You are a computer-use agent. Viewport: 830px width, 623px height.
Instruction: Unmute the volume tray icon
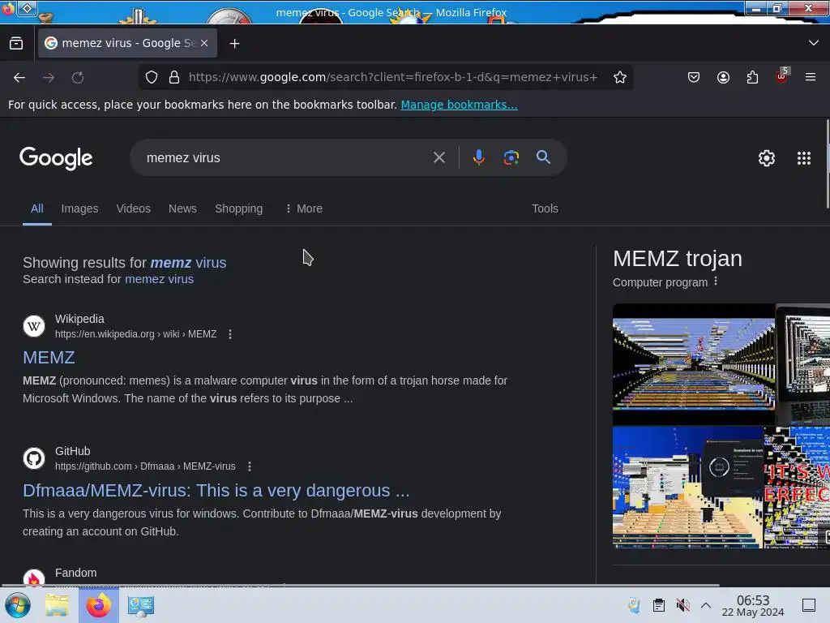pos(682,605)
